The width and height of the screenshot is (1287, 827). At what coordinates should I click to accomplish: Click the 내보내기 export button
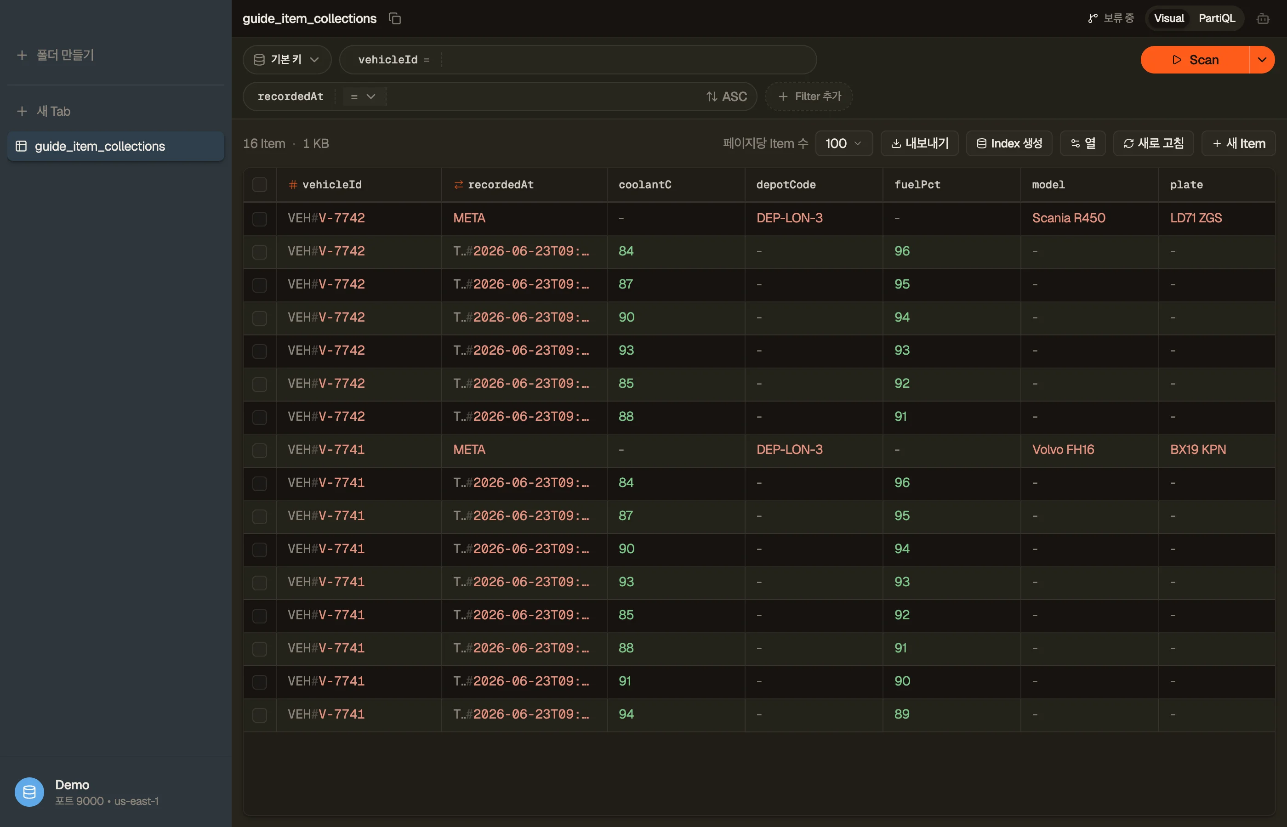pyautogui.click(x=920, y=143)
